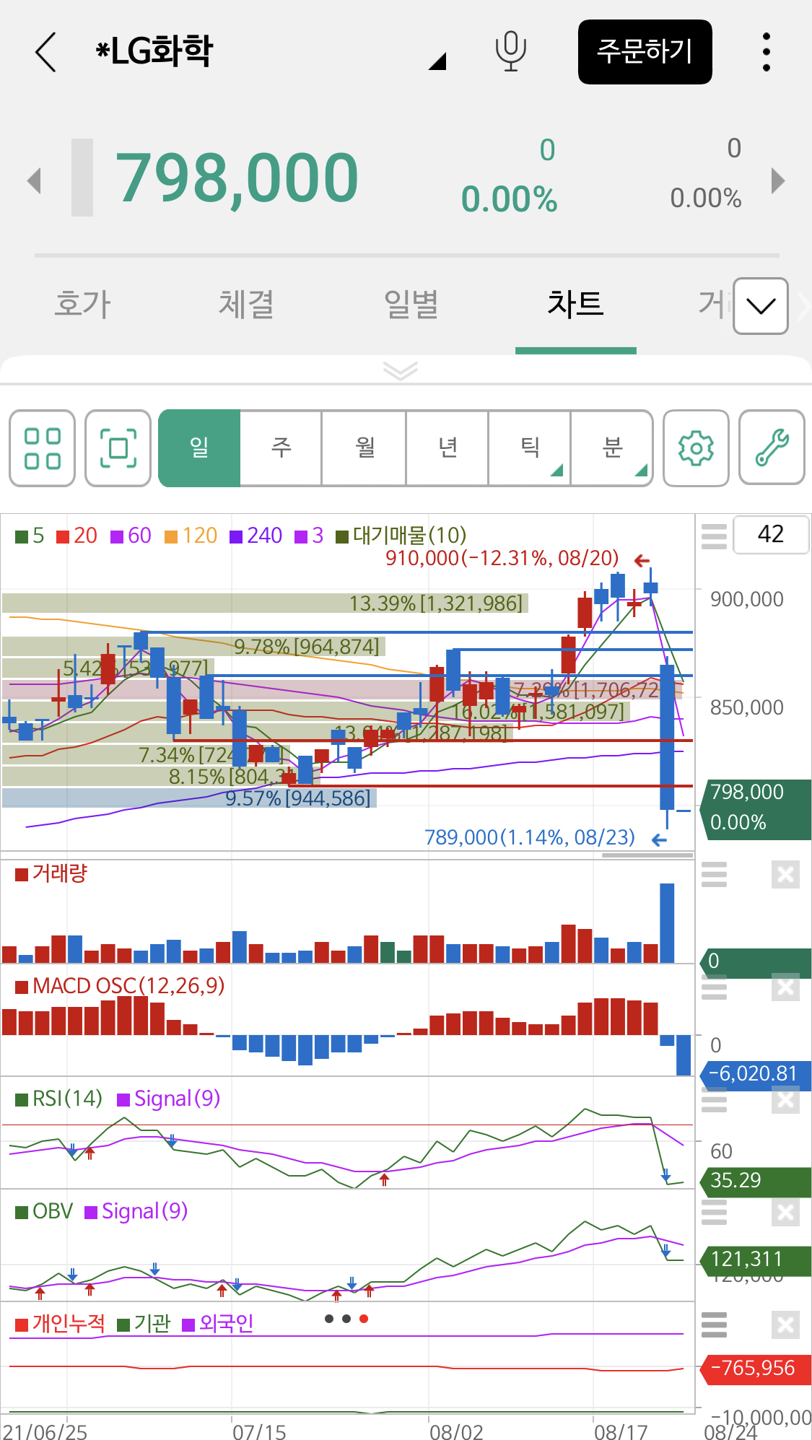812x1440 pixels.
Task: Close the 개인누적 investor panel
Action: click(x=785, y=1325)
